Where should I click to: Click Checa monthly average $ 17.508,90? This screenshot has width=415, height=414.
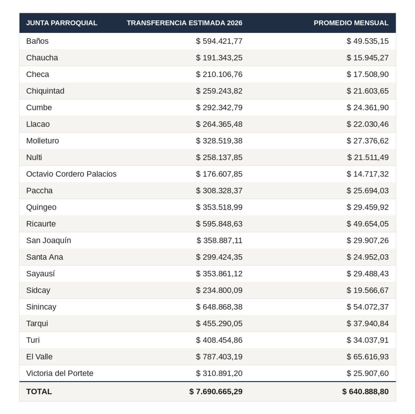(368, 75)
